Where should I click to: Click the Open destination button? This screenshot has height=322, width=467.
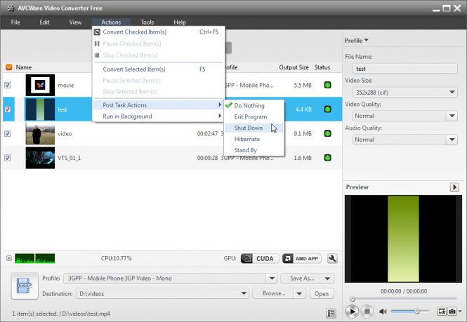pos(322,294)
